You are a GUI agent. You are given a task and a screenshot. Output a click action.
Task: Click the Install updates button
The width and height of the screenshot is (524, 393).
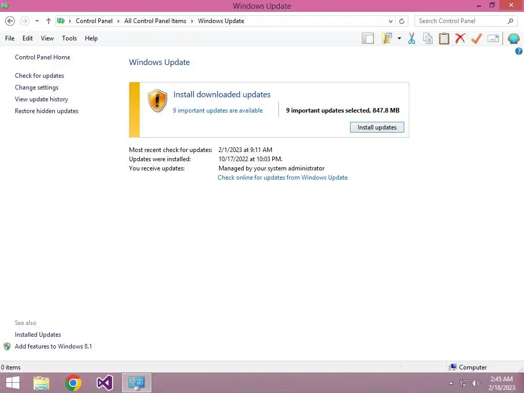[377, 127]
